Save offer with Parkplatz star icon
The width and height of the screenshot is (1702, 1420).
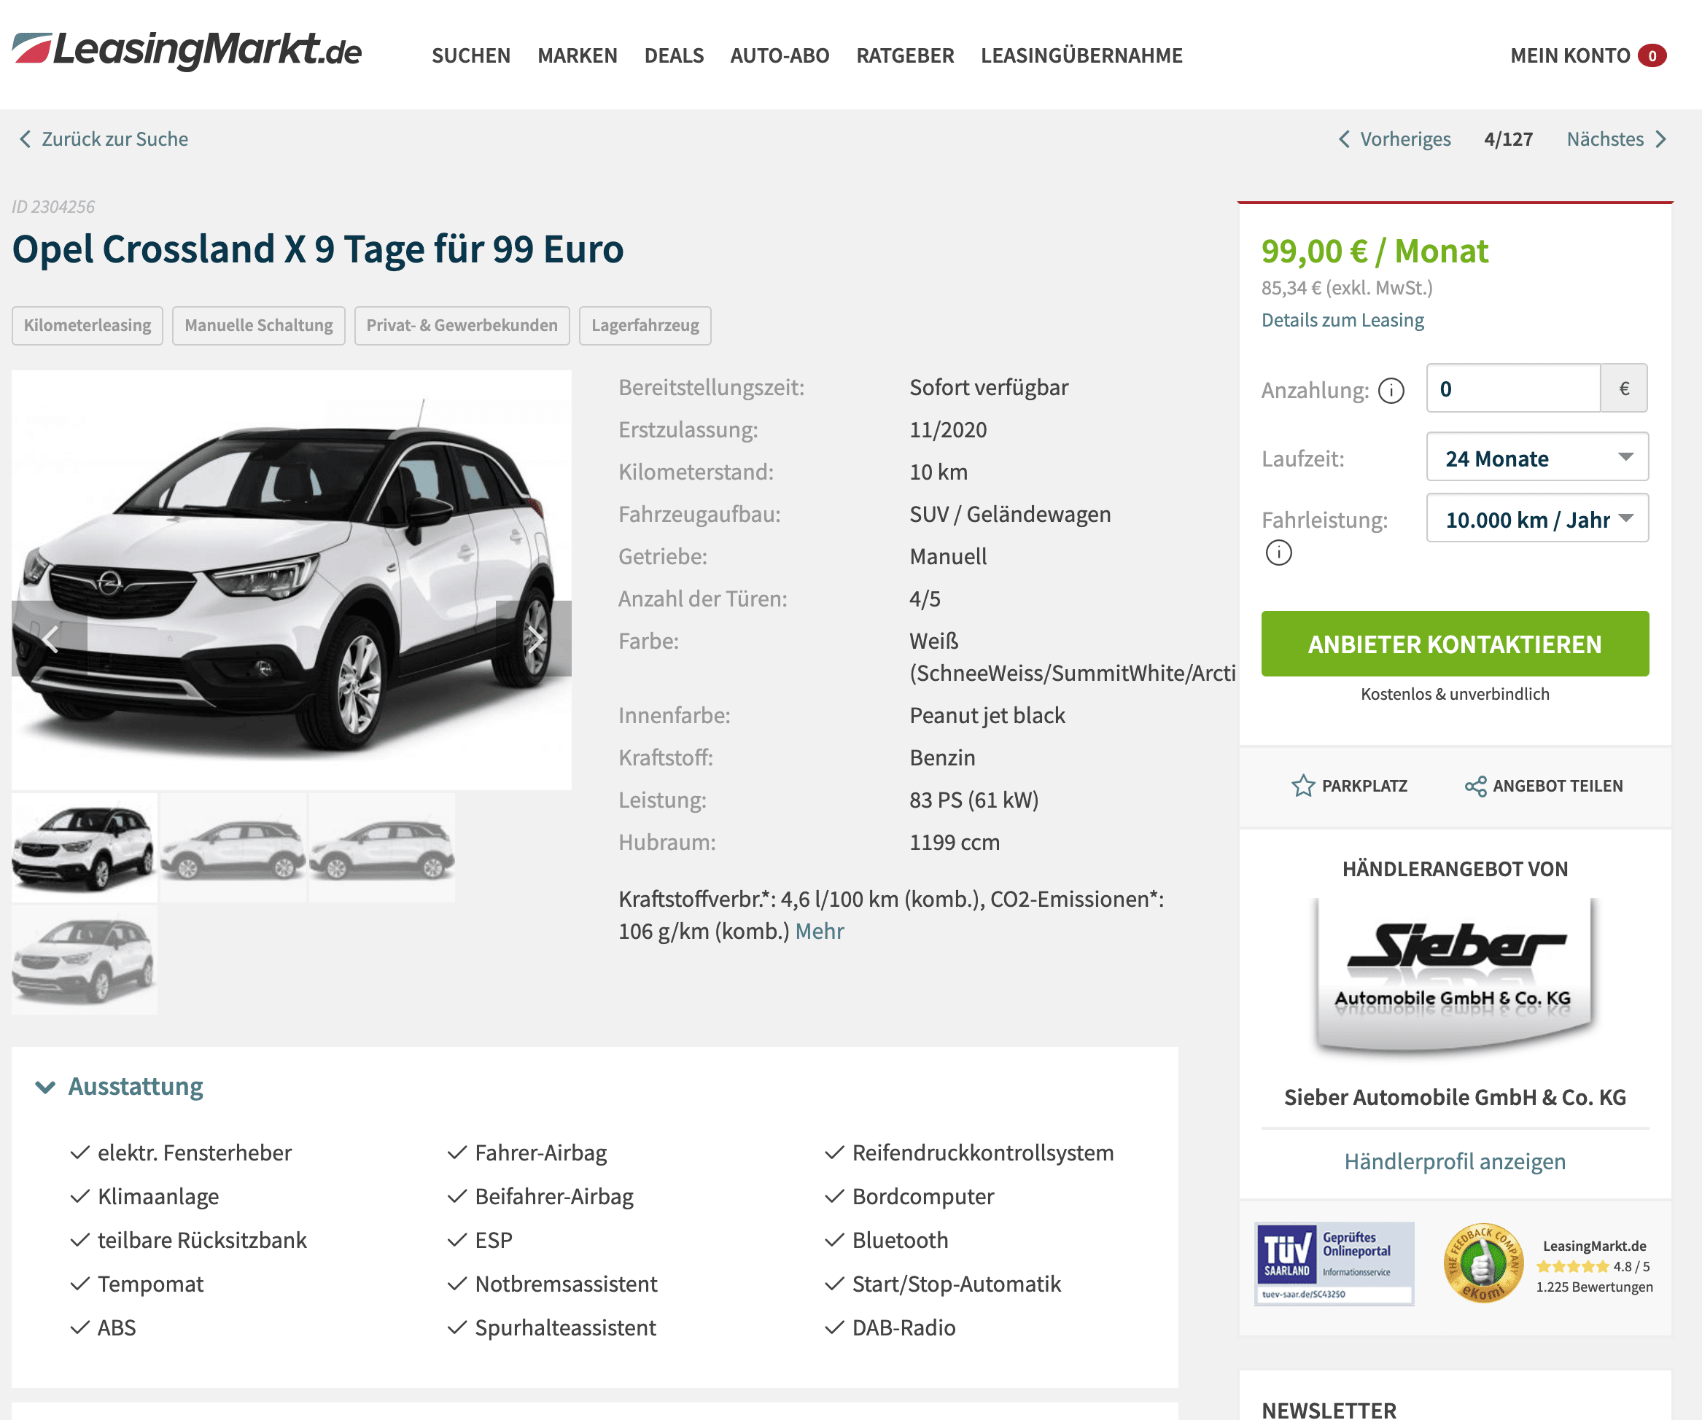[x=1302, y=786]
